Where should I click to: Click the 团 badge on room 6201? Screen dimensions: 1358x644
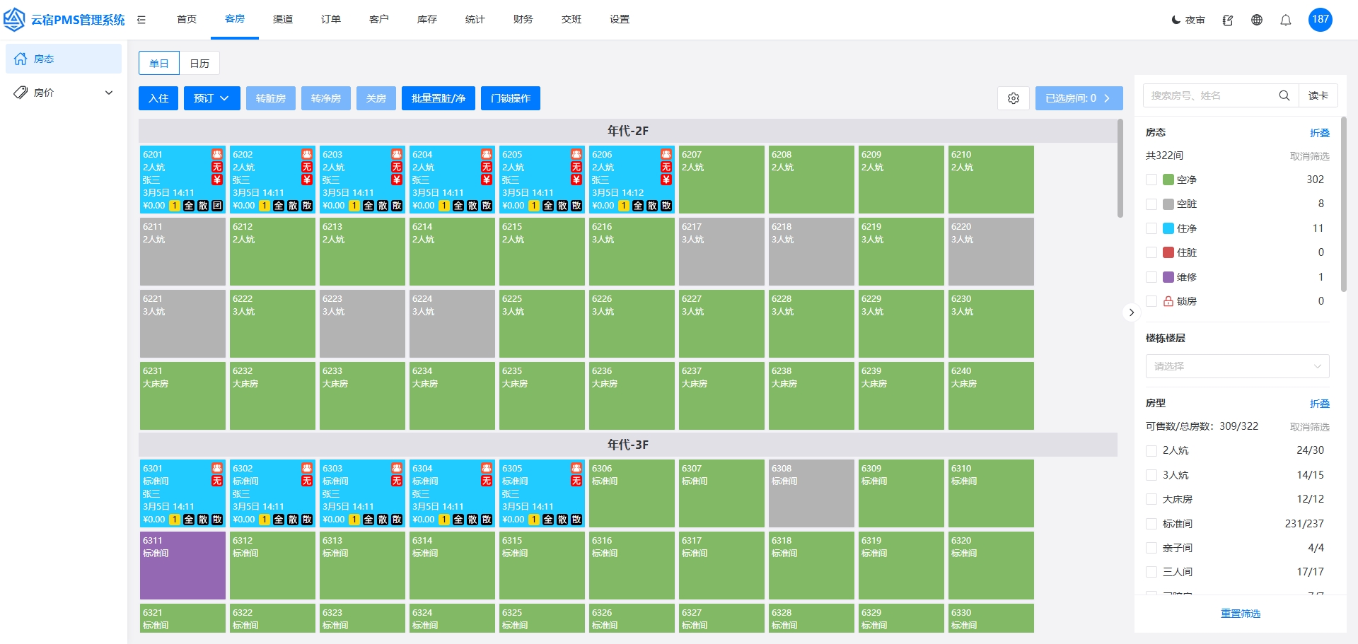217,206
